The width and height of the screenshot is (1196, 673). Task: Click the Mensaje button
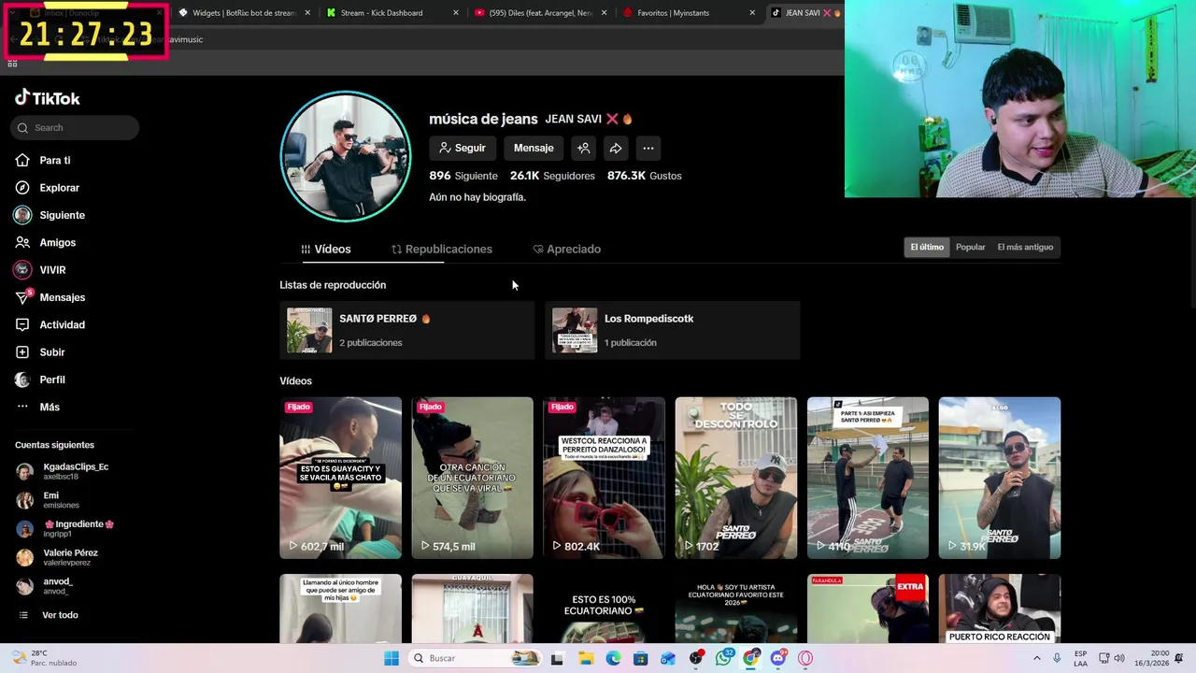534,148
